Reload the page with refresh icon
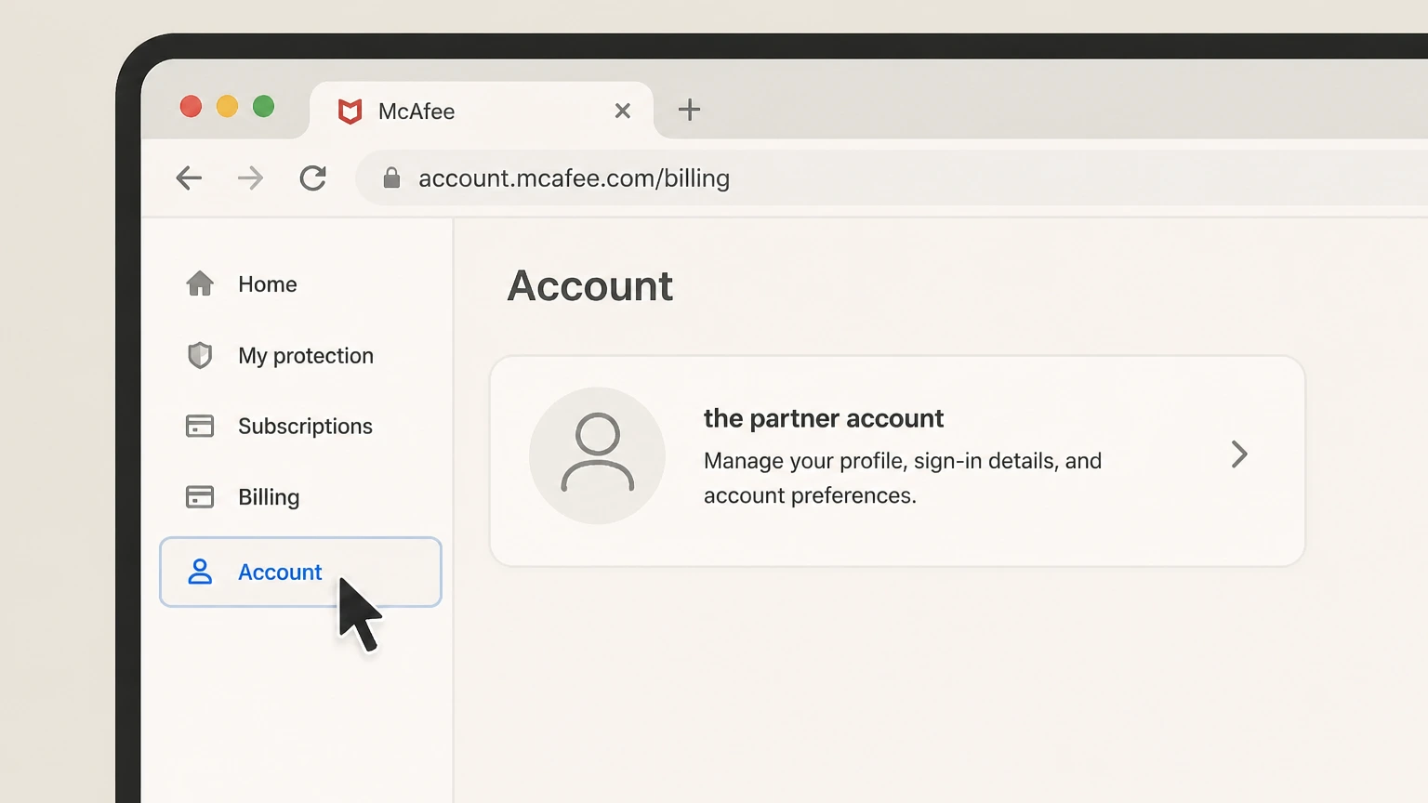 pyautogui.click(x=313, y=178)
